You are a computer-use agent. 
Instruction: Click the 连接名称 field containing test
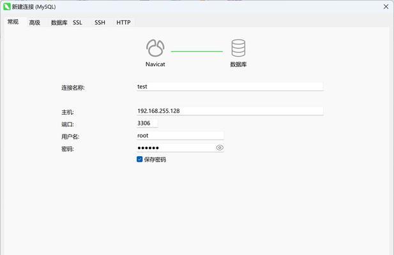tap(230, 87)
